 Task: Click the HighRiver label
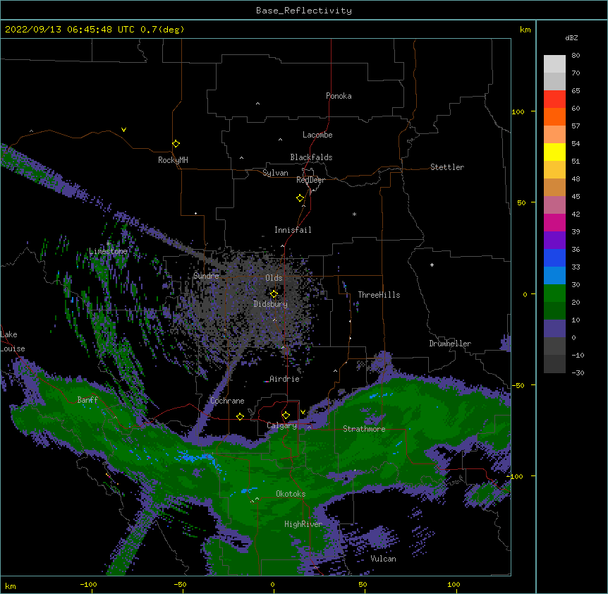coord(303,524)
